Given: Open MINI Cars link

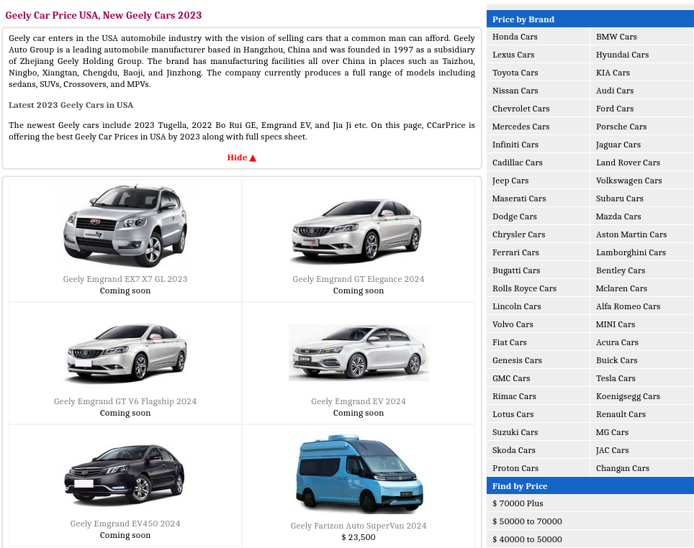Looking at the screenshot, I should pos(616,324).
